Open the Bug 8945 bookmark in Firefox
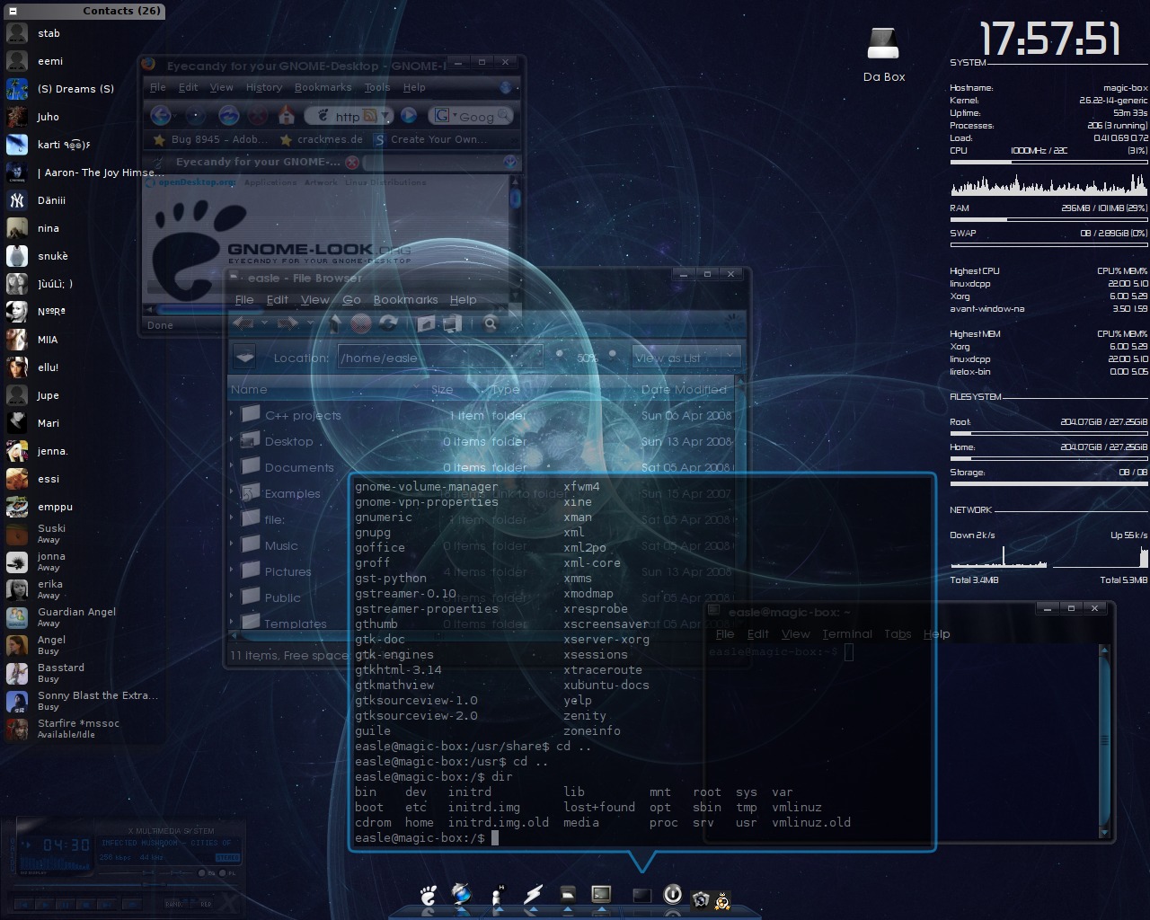1150x920 pixels. (211, 139)
